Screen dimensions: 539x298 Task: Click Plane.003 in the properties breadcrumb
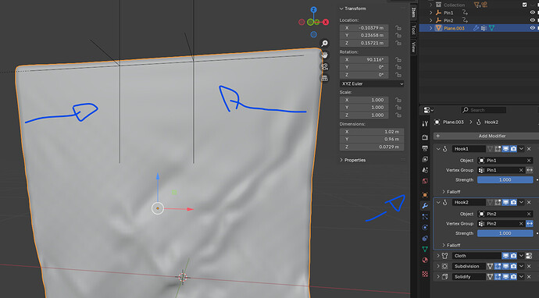point(453,122)
